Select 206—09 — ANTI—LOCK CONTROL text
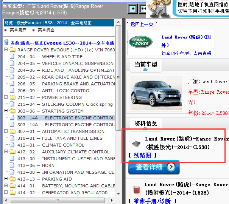Screen dimensions: 229x204 pyautogui.click(x=55, y=91)
